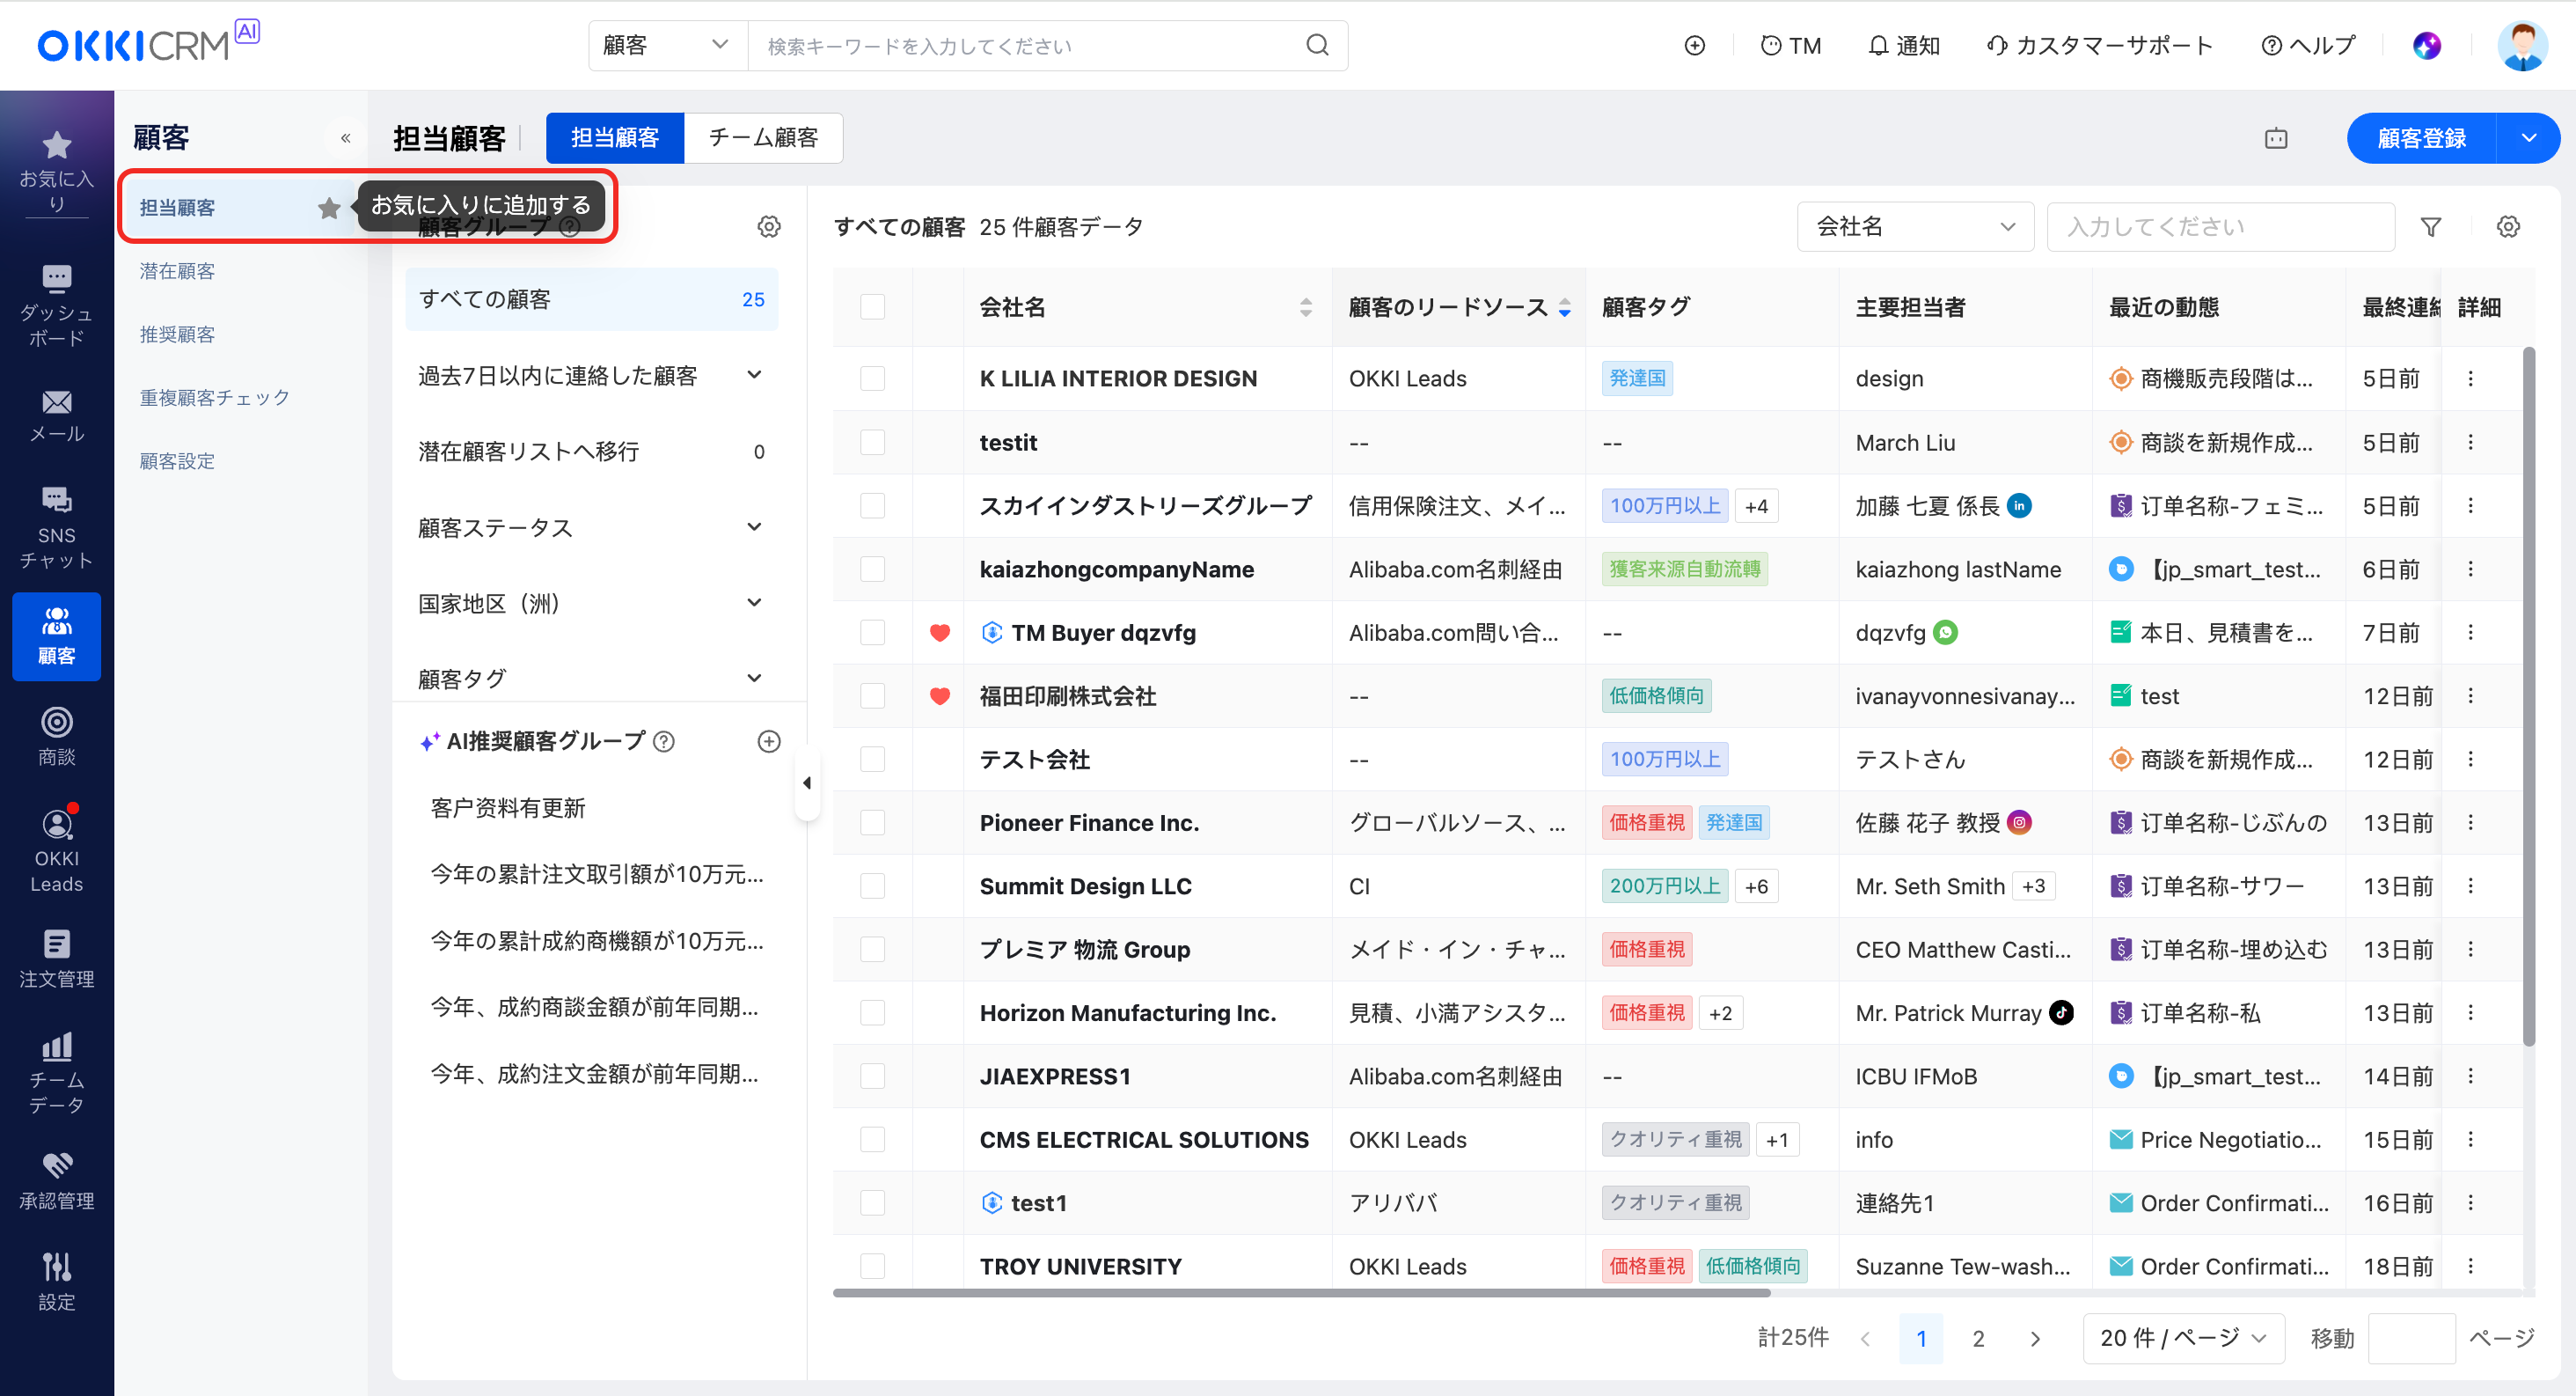Open Order Management (注文管理) sidebar icon

pyautogui.click(x=56, y=959)
